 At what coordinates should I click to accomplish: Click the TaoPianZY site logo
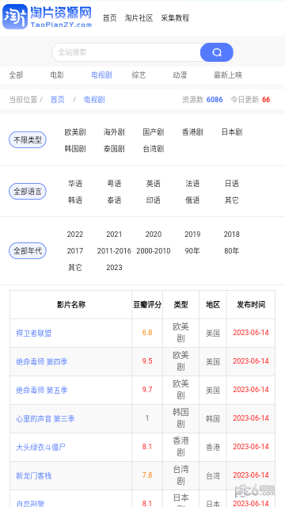[x=47, y=17]
